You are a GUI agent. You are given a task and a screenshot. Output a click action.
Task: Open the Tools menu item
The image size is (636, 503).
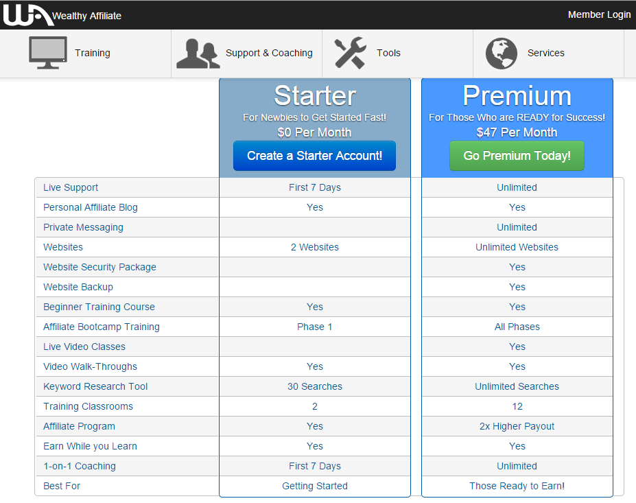click(x=388, y=53)
